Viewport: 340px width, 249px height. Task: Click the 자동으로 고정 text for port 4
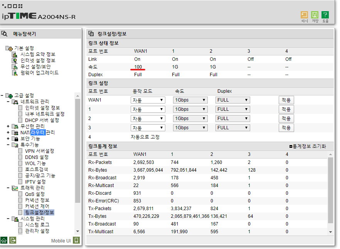point(145,137)
